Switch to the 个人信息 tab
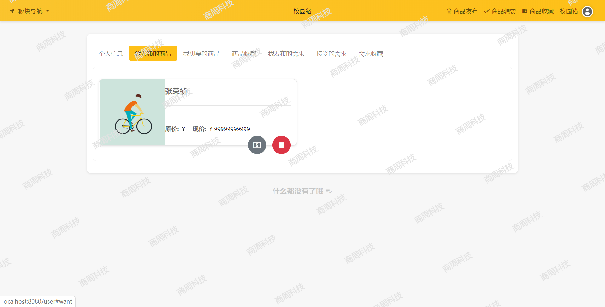Screen dimensions: 605x307 pos(111,54)
